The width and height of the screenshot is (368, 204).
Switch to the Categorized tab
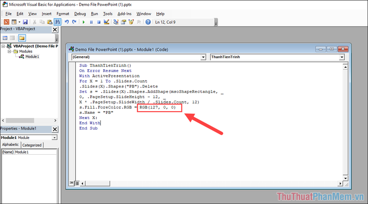pos(32,145)
